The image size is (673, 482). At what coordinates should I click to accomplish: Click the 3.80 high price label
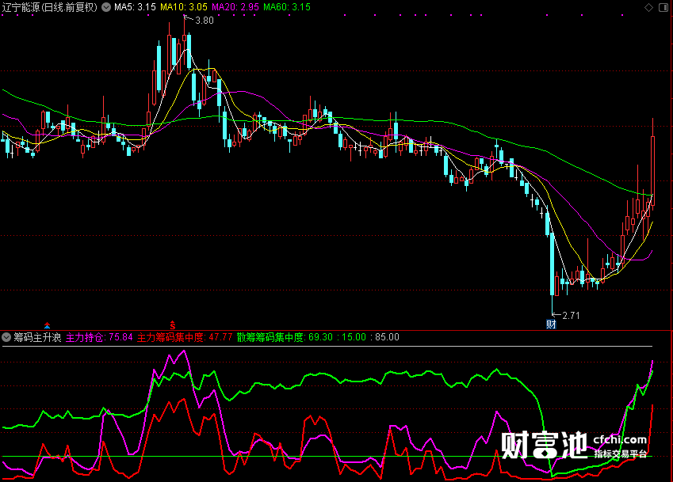(x=205, y=21)
